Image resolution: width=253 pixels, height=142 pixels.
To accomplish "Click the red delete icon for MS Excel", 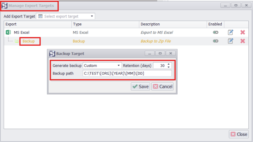I will pos(243,32).
